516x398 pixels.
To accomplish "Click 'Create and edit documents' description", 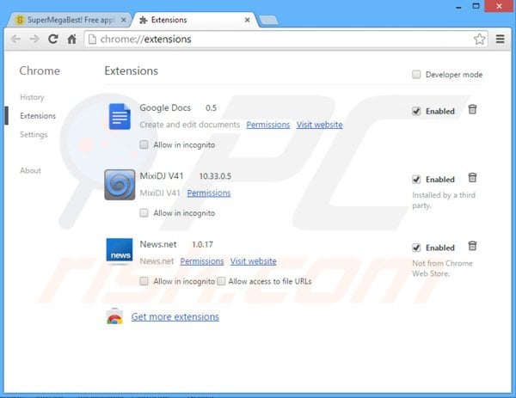I will pos(190,125).
